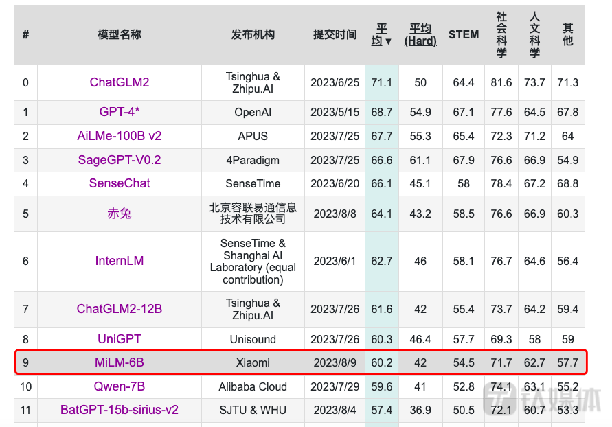This screenshot has height=427, width=612.
Task: Click the 模型名称 column header
Action: pyautogui.click(x=119, y=35)
